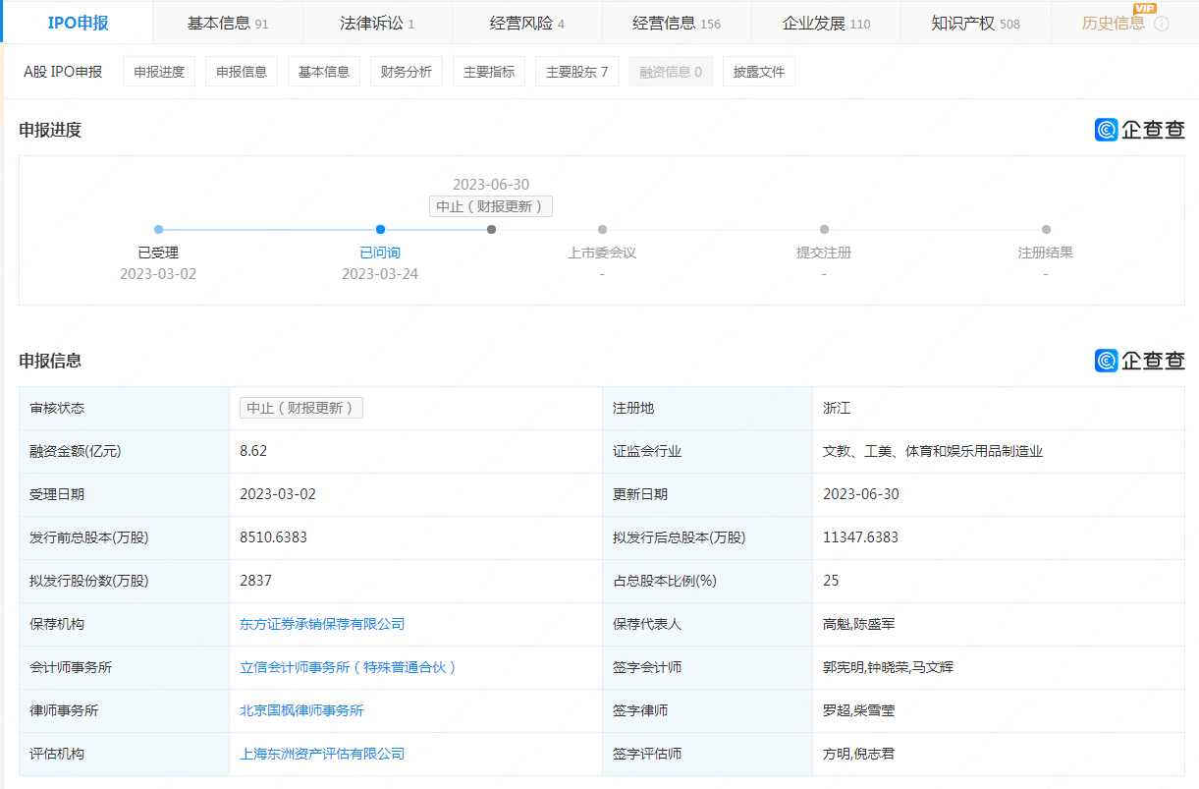Click the disabled 融资信息 0 button
Image resolution: width=1199 pixels, height=789 pixels.
pyautogui.click(x=671, y=72)
